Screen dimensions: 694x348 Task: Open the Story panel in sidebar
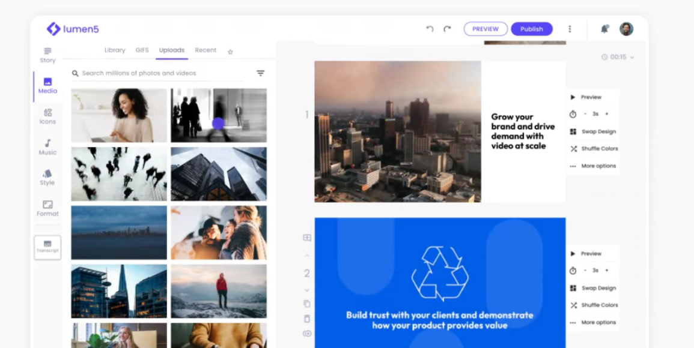pos(47,55)
